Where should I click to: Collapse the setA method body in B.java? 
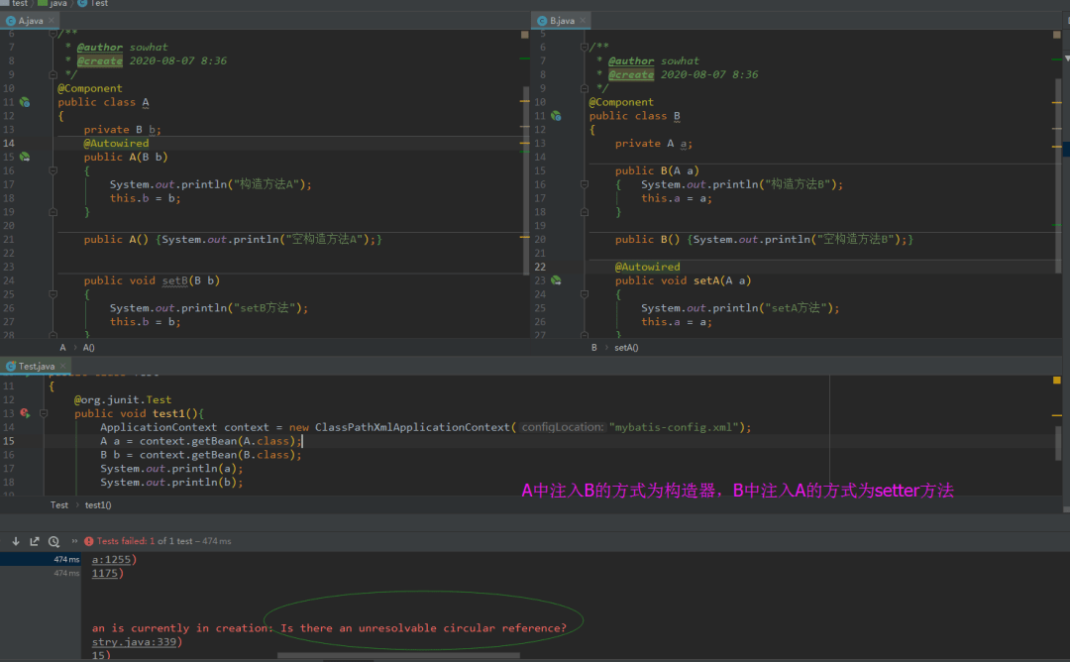(585, 294)
